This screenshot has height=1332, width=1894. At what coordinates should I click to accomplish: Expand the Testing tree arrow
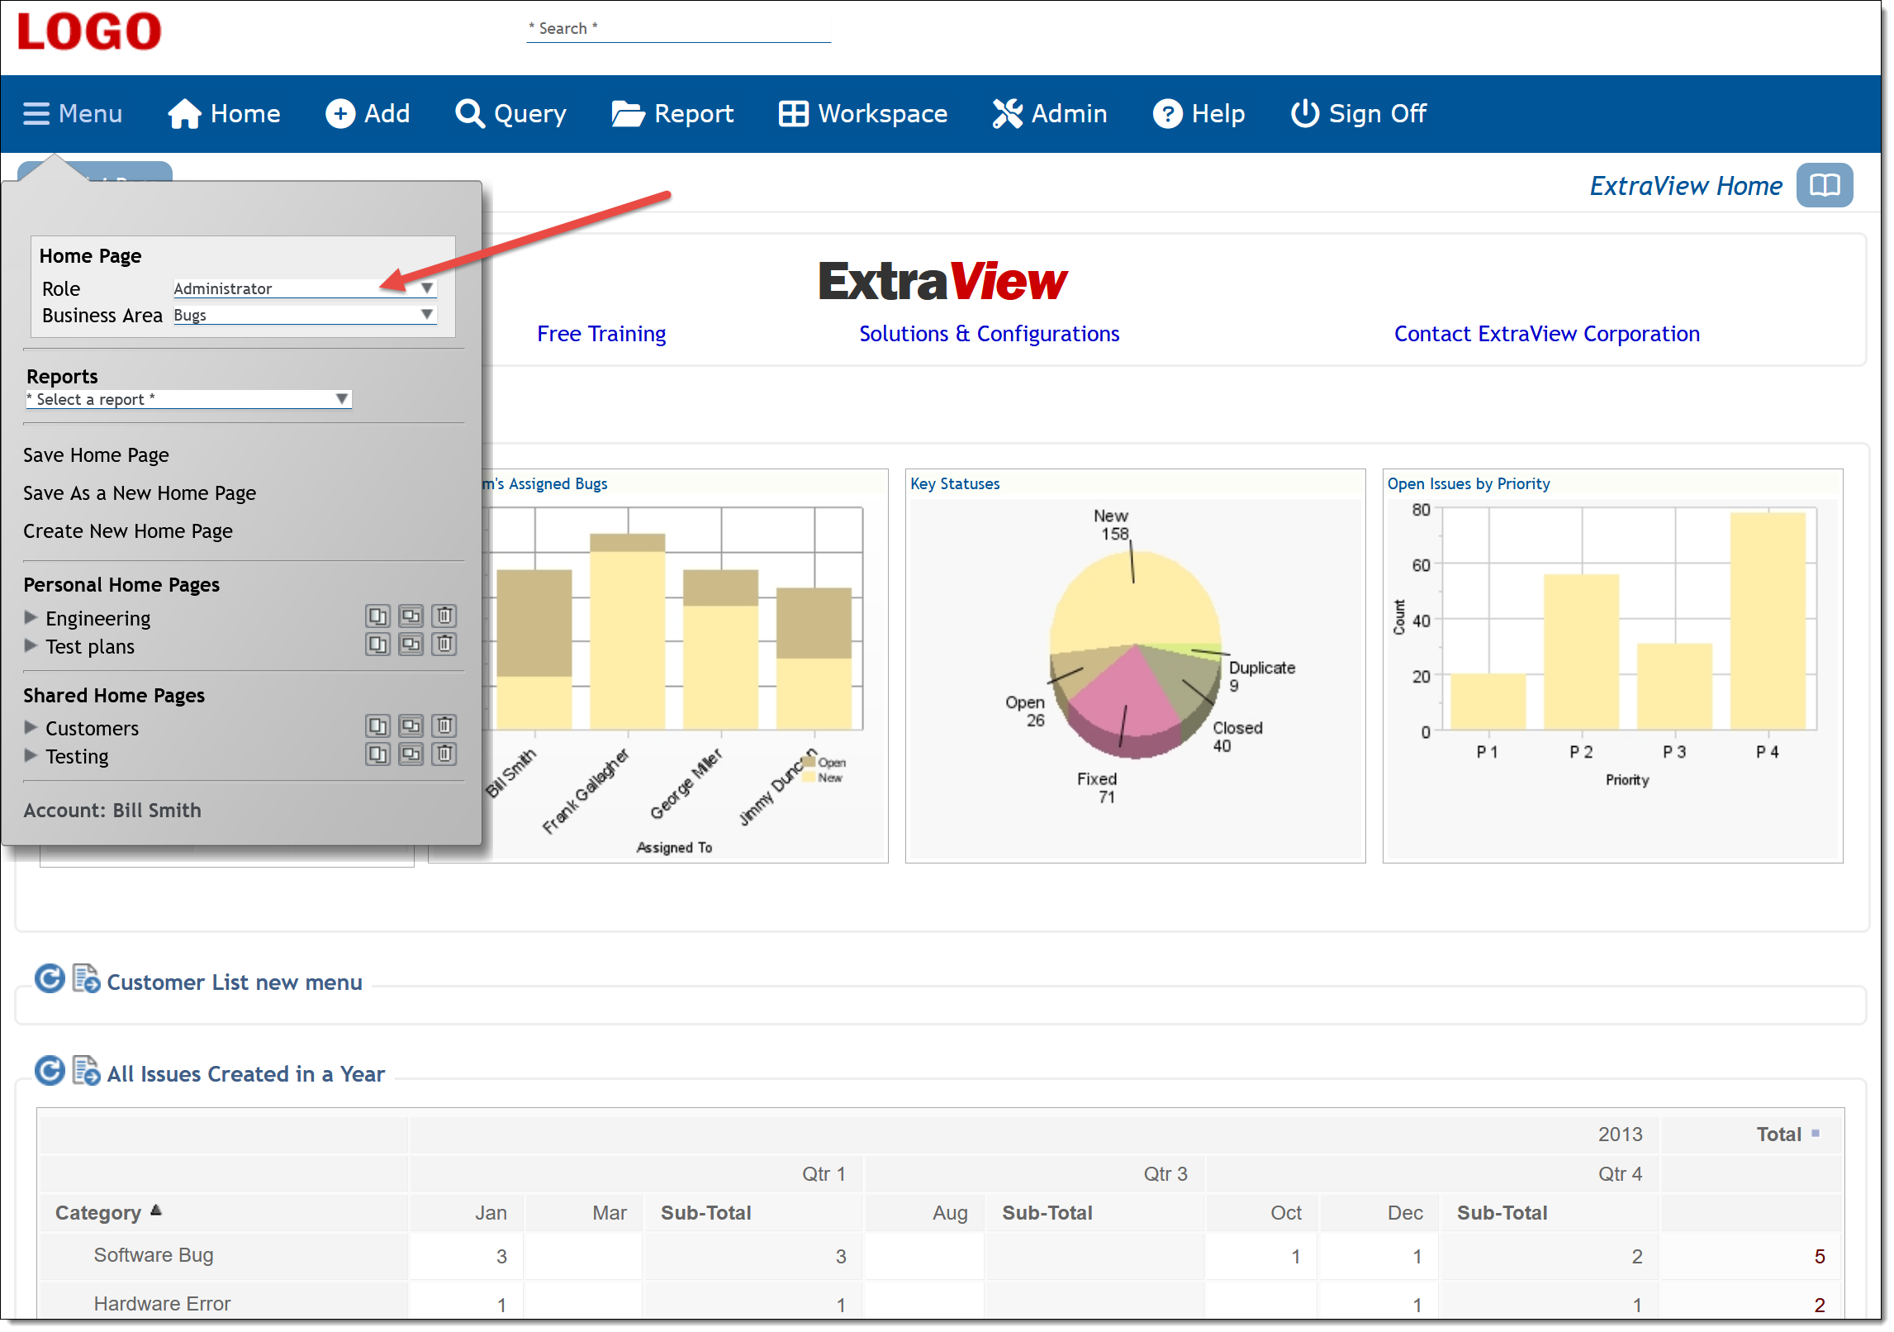click(x=31, y=755)
